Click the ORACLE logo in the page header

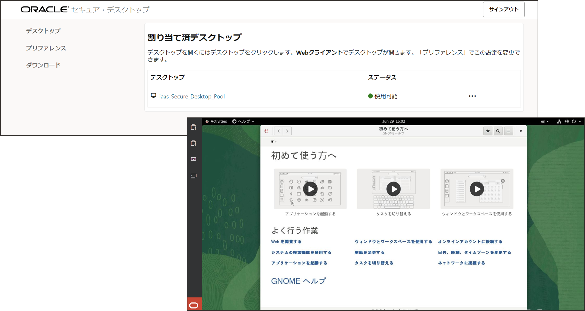[x=45, y=10]
